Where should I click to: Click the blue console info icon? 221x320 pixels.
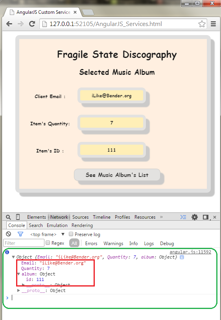coord(7,252)
